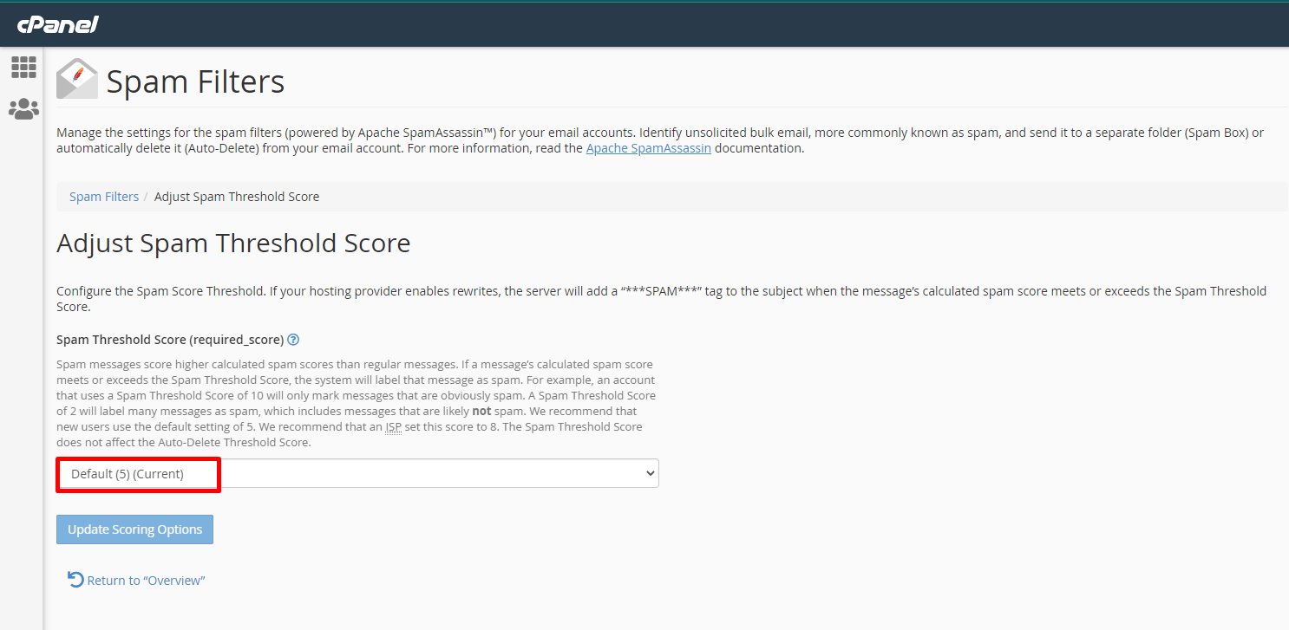Viewport: 1289px width, 630px height.
Task: Go to Spam Filters breadcrumb link
Action: pyautogui.click(x=104, y=197)
